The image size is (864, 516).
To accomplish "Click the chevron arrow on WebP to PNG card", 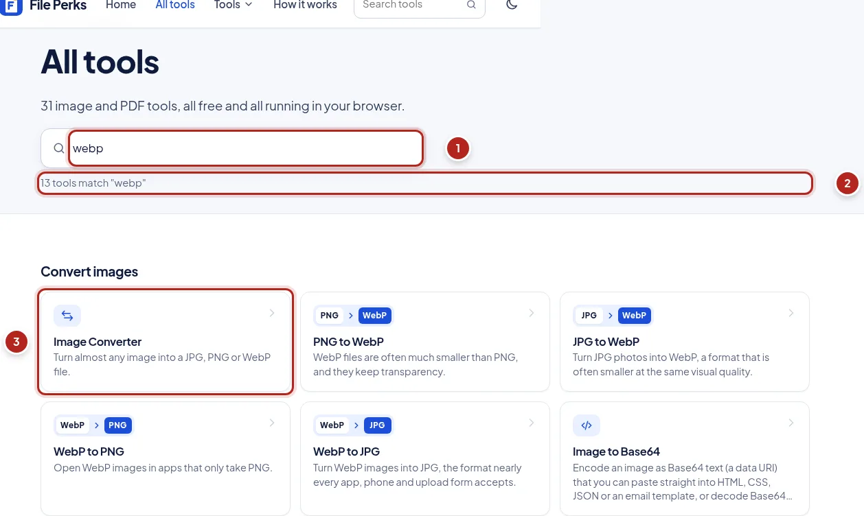I will point(272,423).
